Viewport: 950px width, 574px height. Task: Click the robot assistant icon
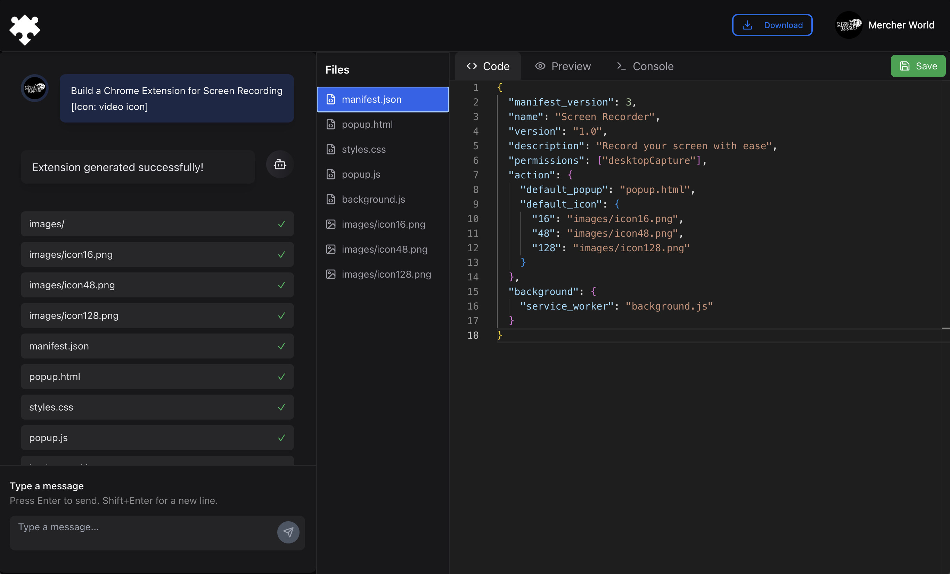pyautogui.click(x=279, y=165)
